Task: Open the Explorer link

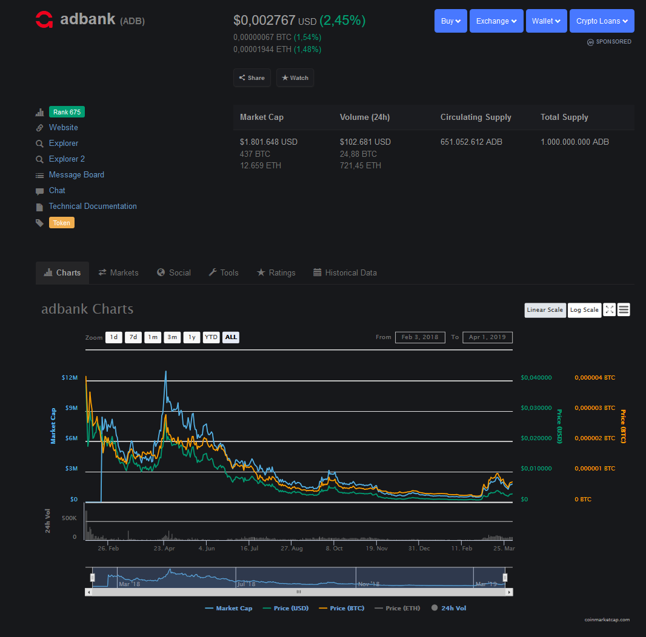Action: coord(64,144)
